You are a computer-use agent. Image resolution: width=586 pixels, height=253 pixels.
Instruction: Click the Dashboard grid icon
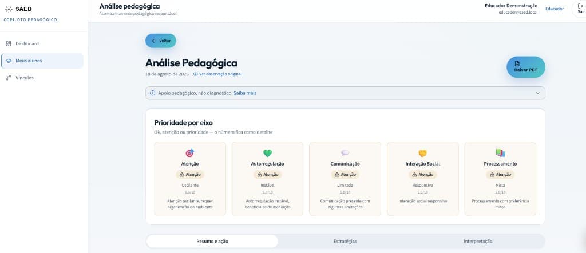9,43
